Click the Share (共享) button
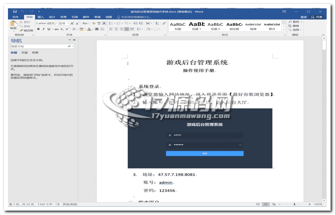Viewport: 335px width, 215px height. [317, 17]
